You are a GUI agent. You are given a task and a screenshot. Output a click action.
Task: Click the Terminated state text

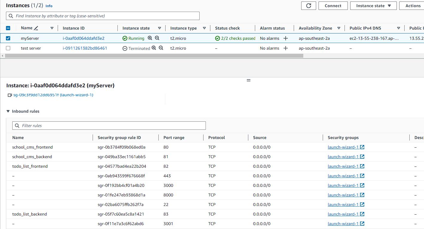click(139, 48)
